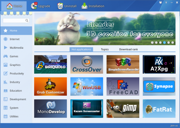Screen dimensions: 180x128
Task: Open the Kazam Screencaster app tile
Action: (87, 109)
